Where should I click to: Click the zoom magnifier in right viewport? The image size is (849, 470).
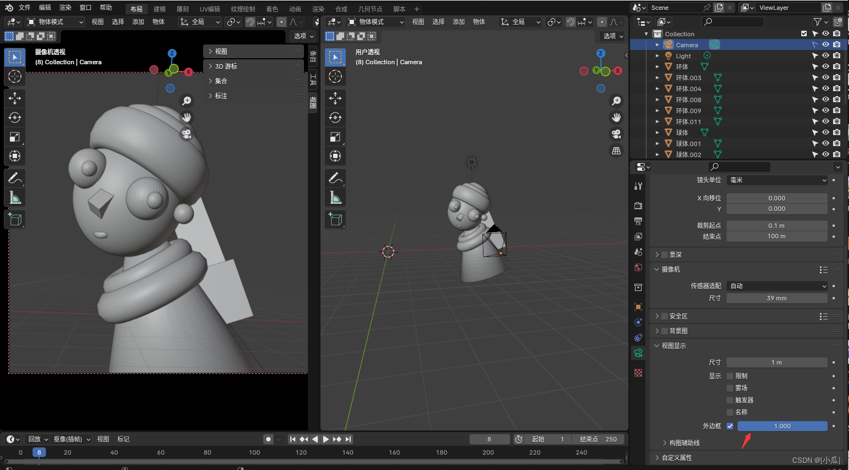[616, 101]
